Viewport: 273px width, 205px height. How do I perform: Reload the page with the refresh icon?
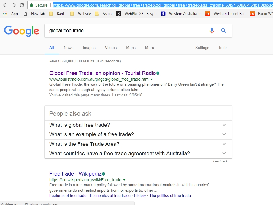(22, 5)
